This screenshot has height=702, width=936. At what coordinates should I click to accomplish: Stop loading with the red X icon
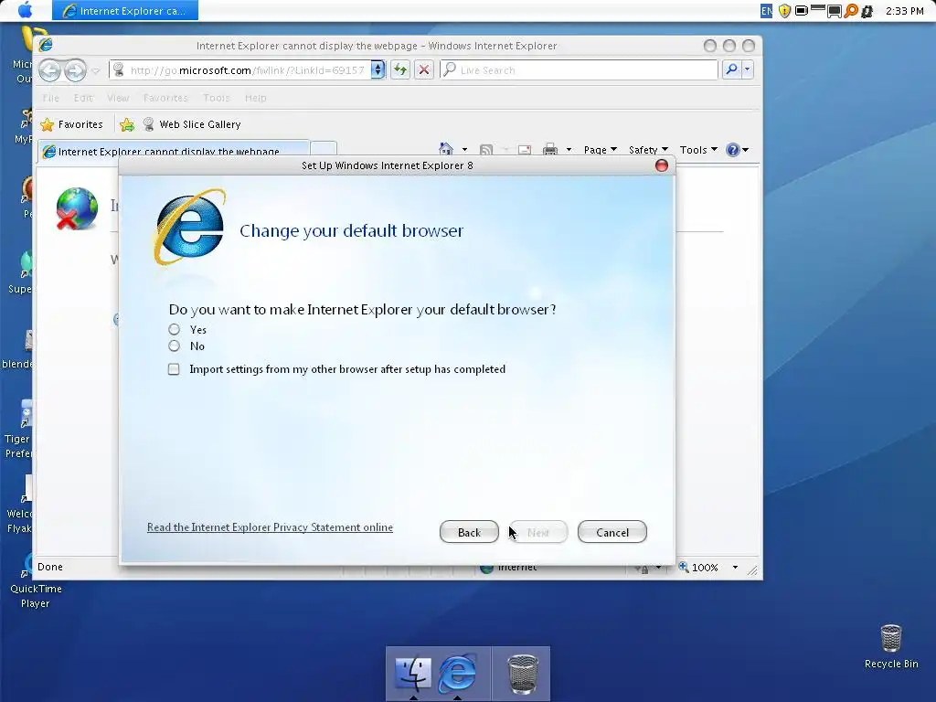424,70
